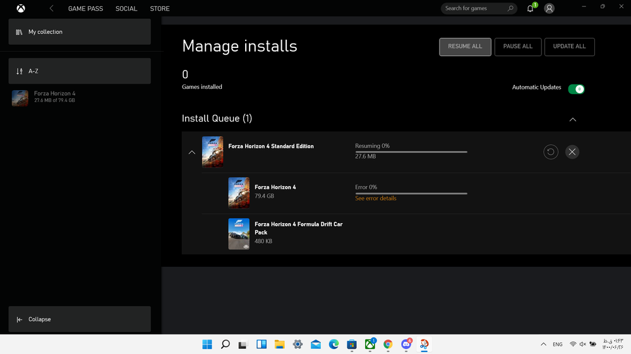Click the Install Queue (1) heading

click(x=217, y=118)
